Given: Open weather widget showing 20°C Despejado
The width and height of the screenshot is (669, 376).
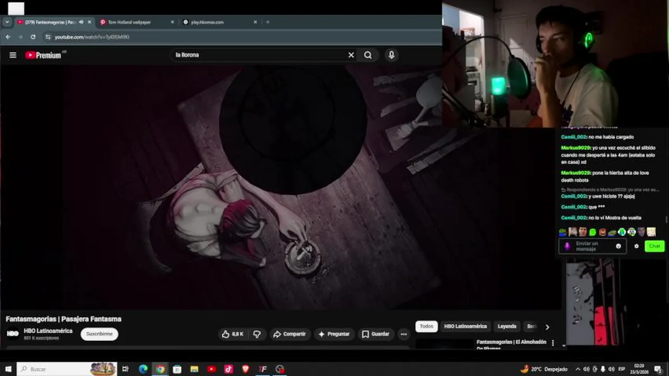Looking at the screenshot, I should pyautogui.click(x=544, y=369).
